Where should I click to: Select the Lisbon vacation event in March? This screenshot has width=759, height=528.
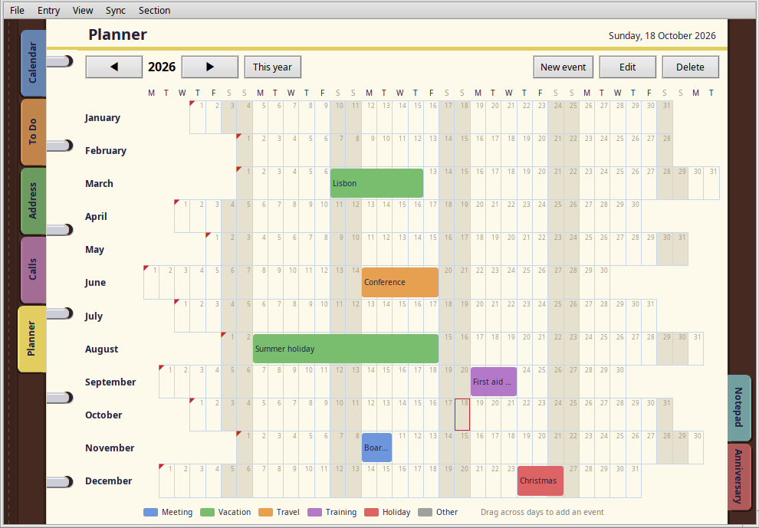coord(376,183)
